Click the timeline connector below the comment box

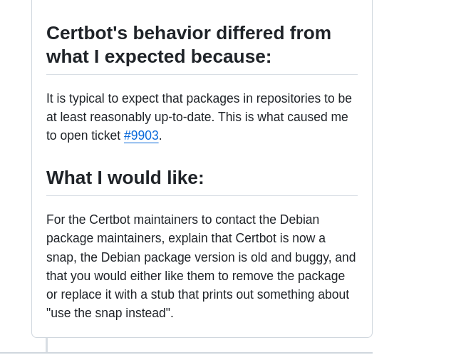coord(46,345)
